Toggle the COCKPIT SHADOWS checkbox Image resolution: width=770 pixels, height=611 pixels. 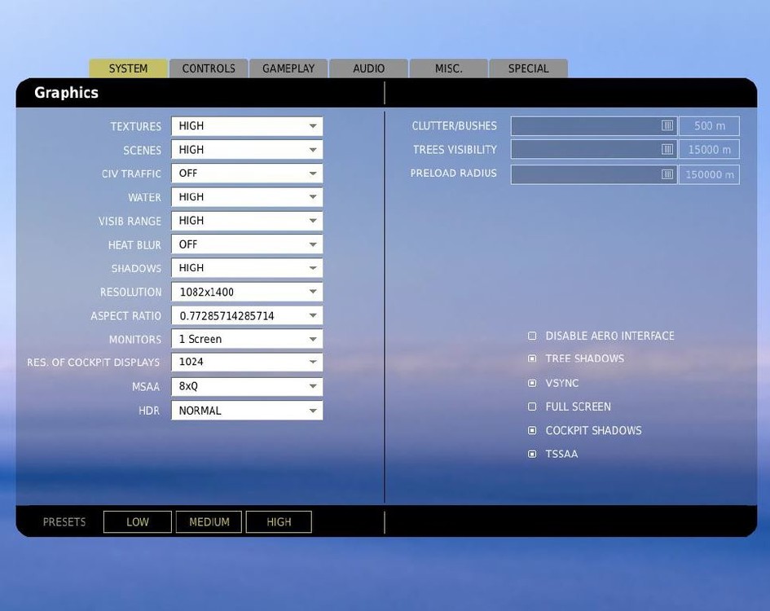532,430
